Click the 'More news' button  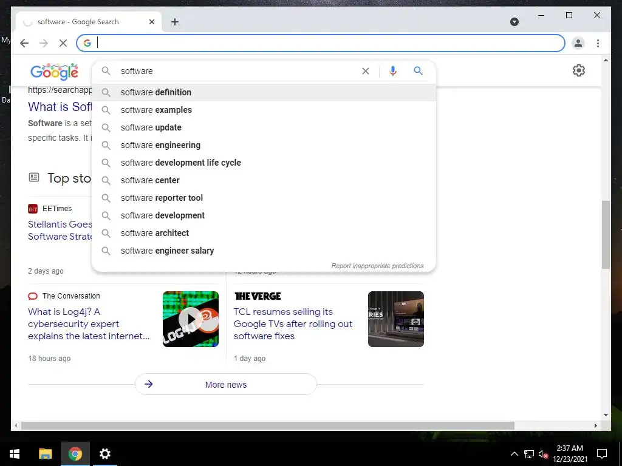(x=226, y=384)
